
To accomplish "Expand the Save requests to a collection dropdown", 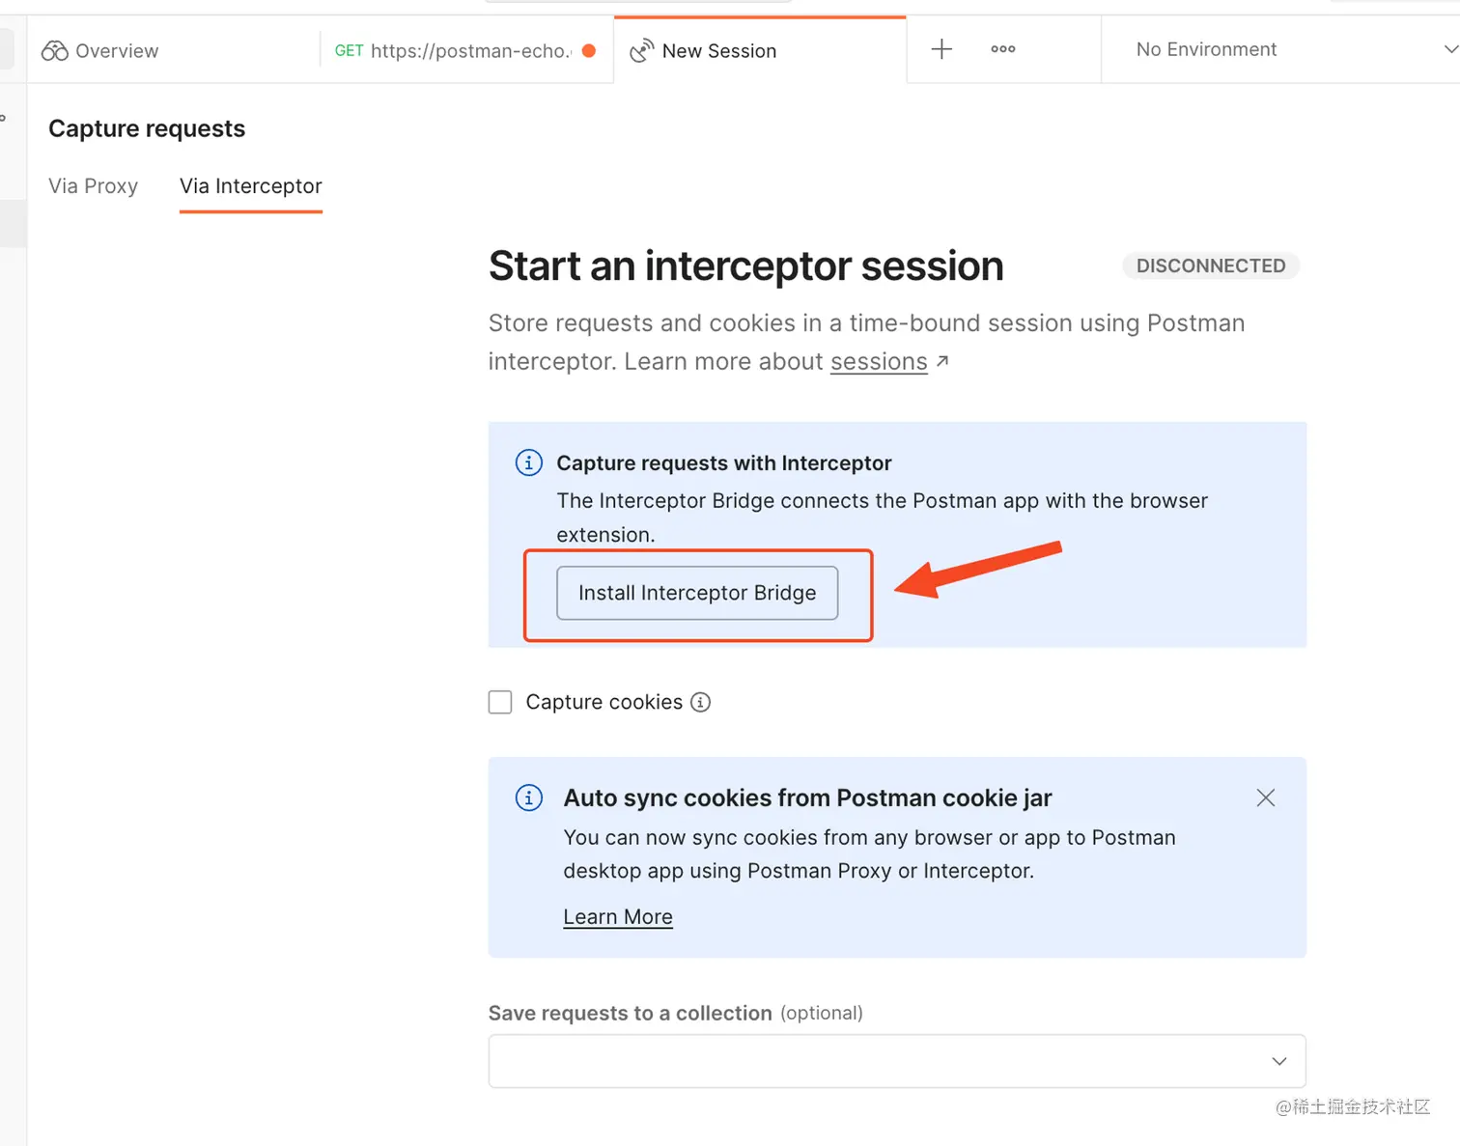I will (x=1279, y=1061).
